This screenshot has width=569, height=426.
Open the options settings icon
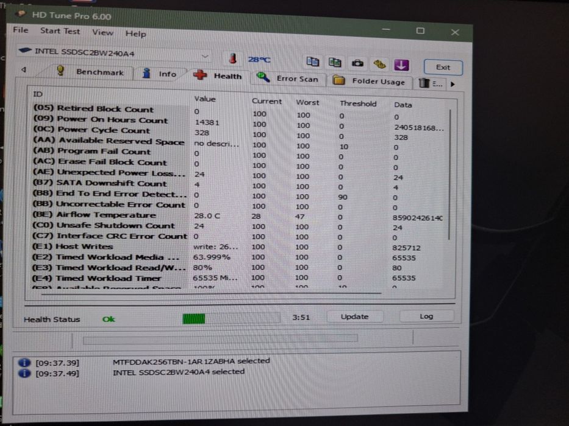[379, 64]
